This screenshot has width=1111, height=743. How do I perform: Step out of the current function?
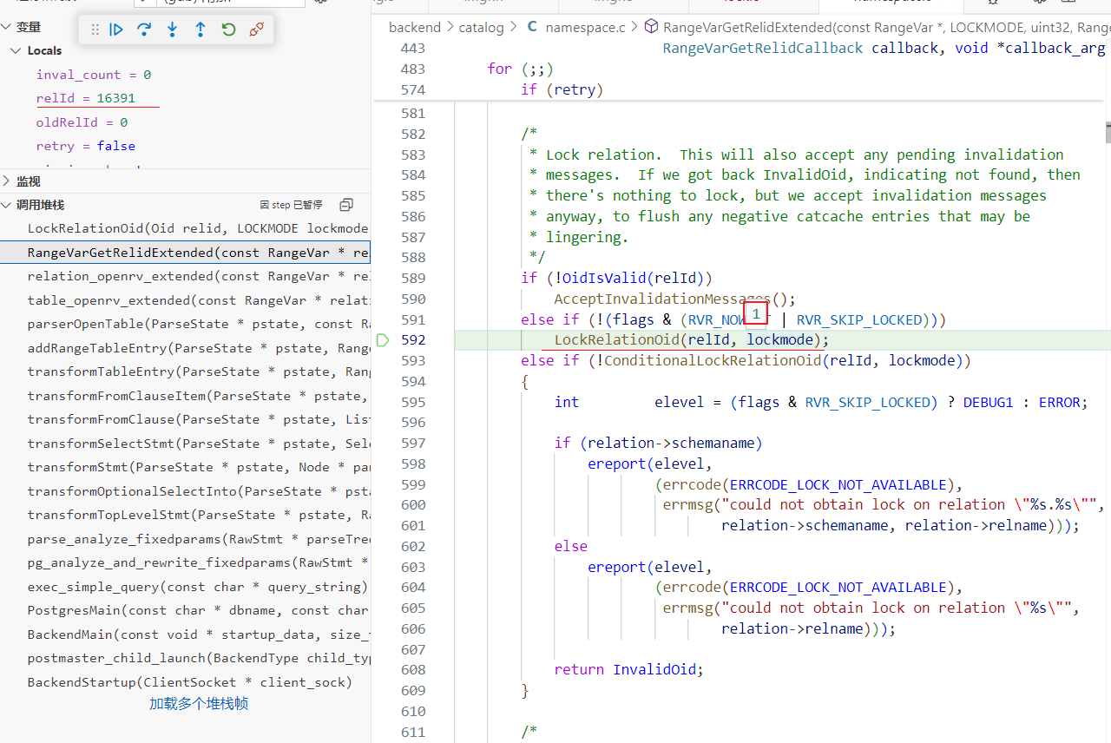click(x=200, y=30)
